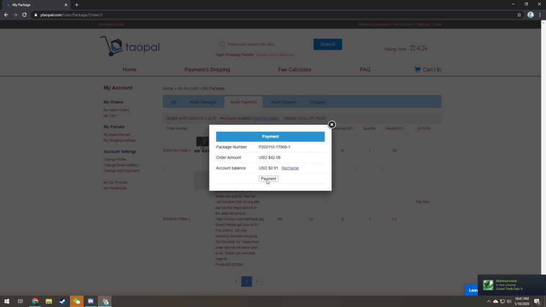Screen dimensions: 546x307
Task: Click My Account link in top bar
Action: point(402,25)
